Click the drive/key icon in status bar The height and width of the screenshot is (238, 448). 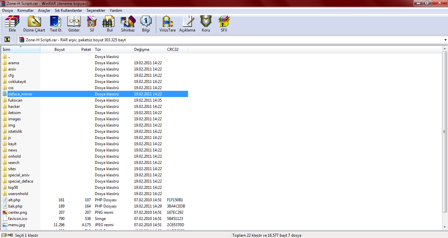pyautogui.click(x=7, y=235)
